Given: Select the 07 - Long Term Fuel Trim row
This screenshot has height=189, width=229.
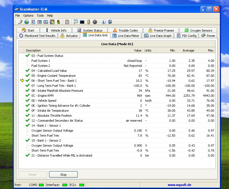Looking at the screenshot, I should pos(117,86).
